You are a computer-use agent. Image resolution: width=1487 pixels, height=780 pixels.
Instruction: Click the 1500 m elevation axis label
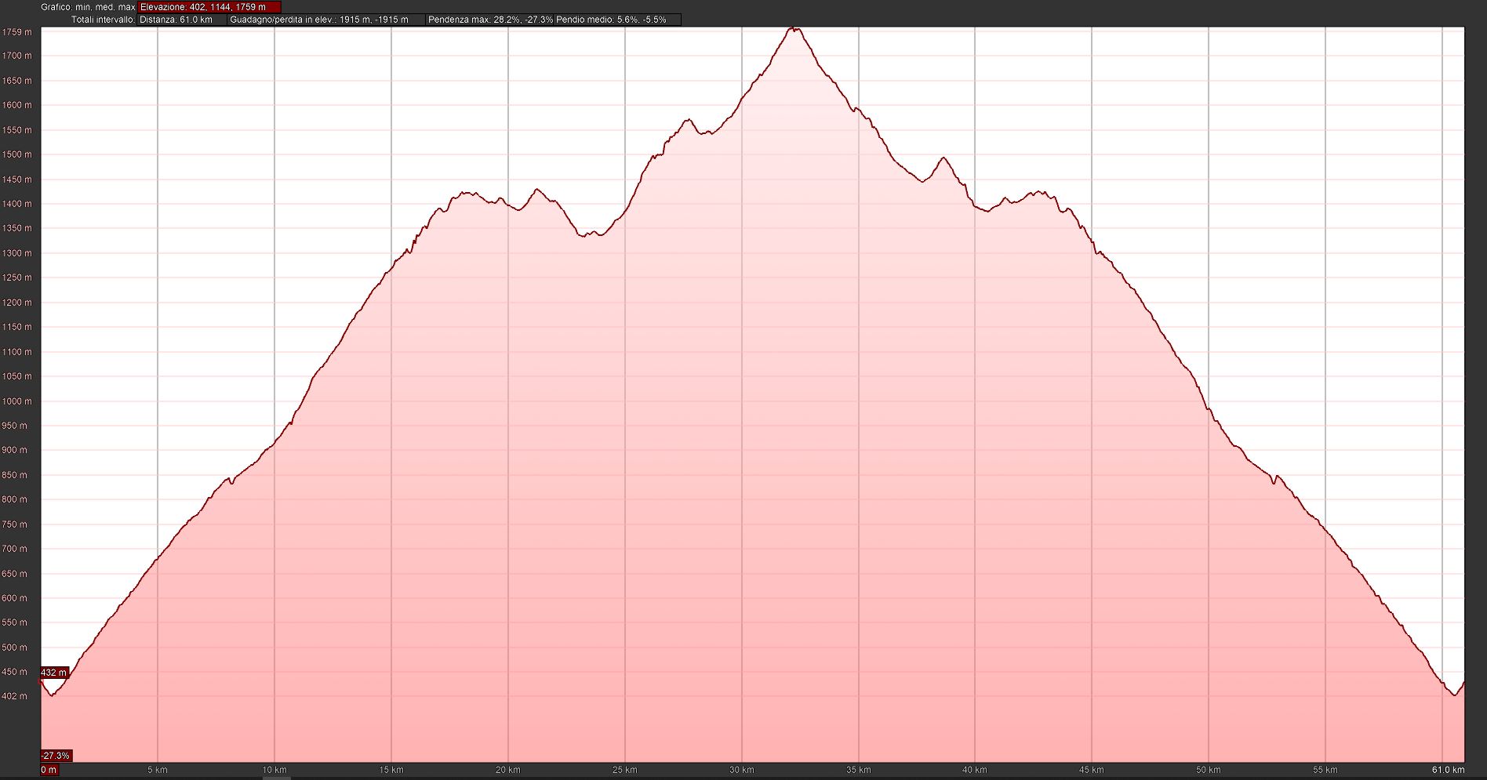click(17, 154)
